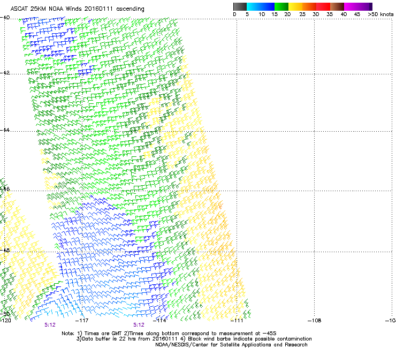
Task: Click the '-111' longitude axis label
Action: click(237, 321)
